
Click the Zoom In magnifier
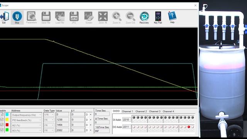(x=117, y=18)
